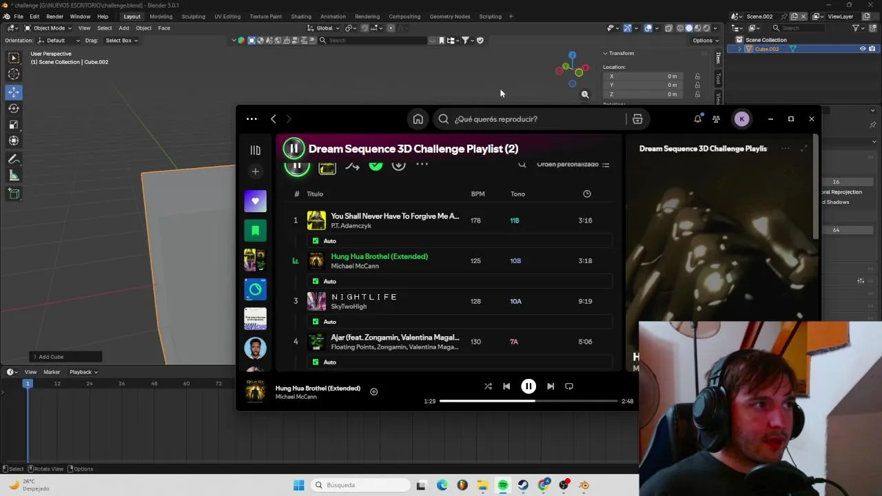The image size is (882, 496).
Task: Skip to next track in Spotify
Action: [551, 386]
